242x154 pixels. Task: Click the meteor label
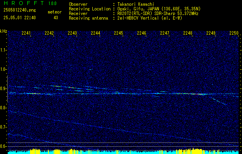tap(55, 12)
